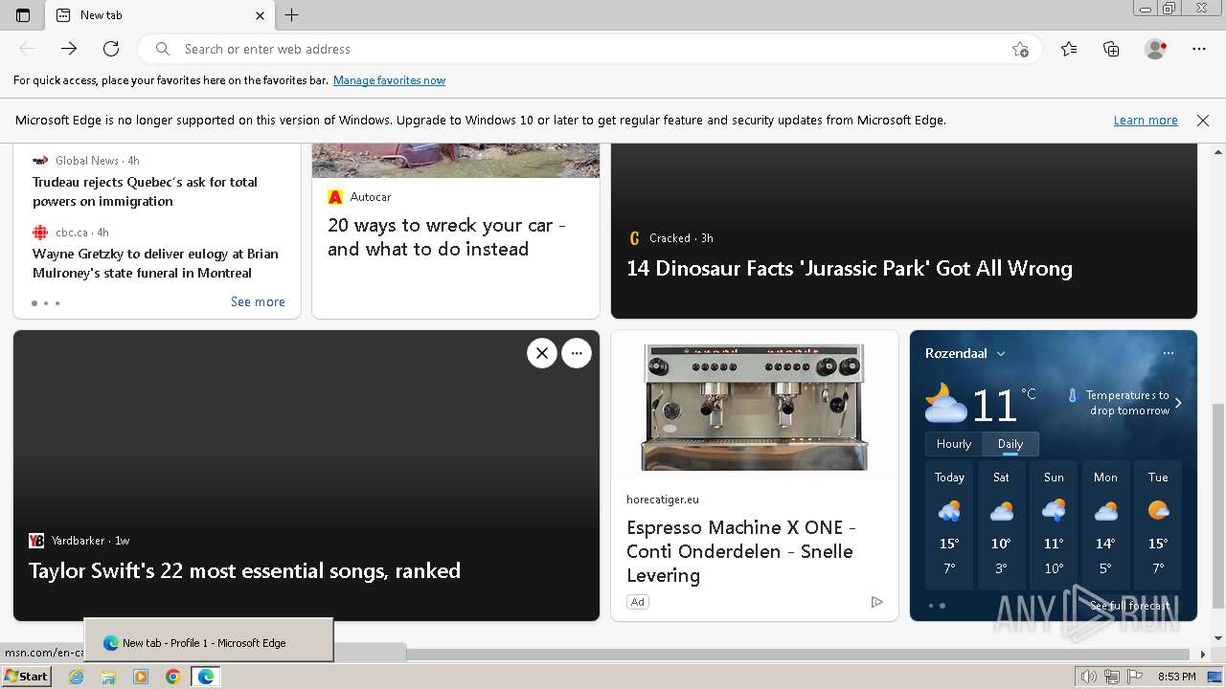Select Sun forecast column

(x=1054, y=525)
